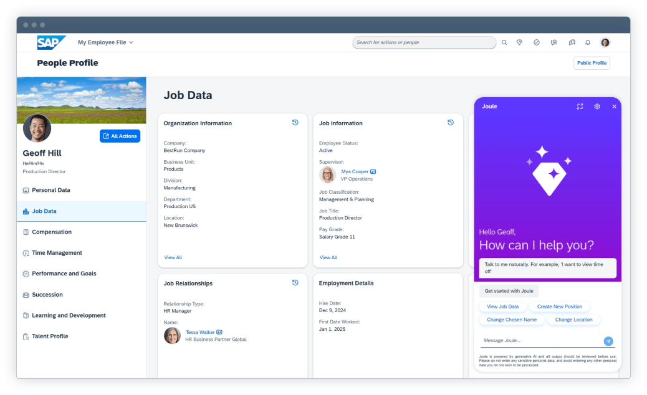Open the search magnifier in the top bar
This screenshot has height=395, width=647.
pos(504,42)
